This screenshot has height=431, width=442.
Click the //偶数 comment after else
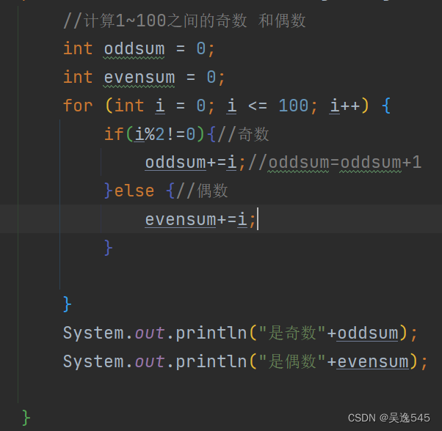[202, 191]
